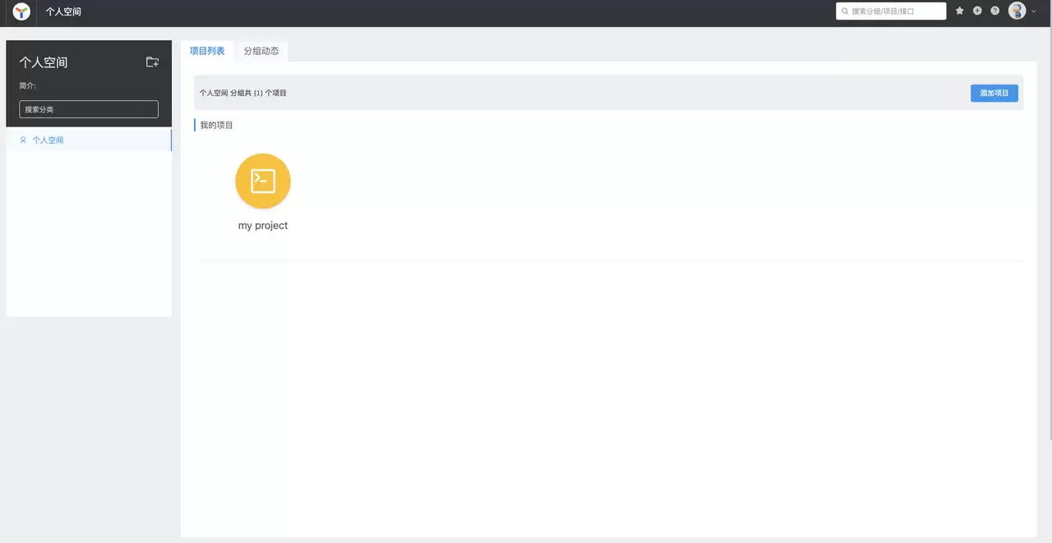
Task: Select 个人空间 group in sidebar list
Action: pos(89,140)
